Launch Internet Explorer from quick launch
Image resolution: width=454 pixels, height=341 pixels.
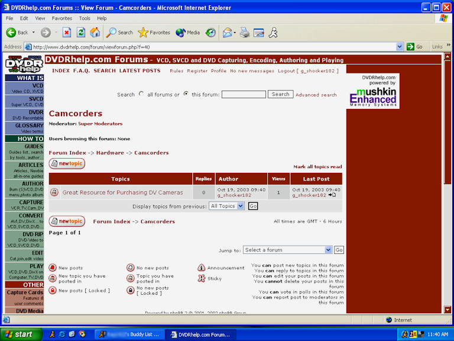pos(62,334)
